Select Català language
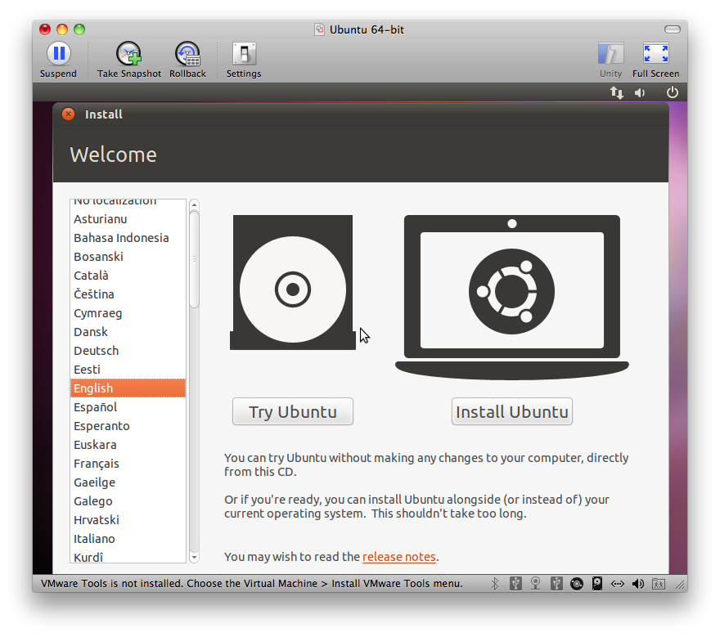The image size is (720, 637). pos(128,276)
